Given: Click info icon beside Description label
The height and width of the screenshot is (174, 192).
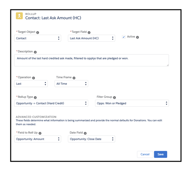Looking at the screenshot, I should pyautogui.click(x=35, y=52).
